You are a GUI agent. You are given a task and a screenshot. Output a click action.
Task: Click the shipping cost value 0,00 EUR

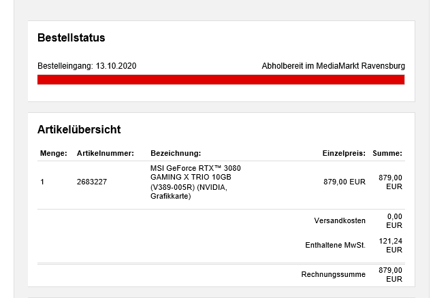394,221
